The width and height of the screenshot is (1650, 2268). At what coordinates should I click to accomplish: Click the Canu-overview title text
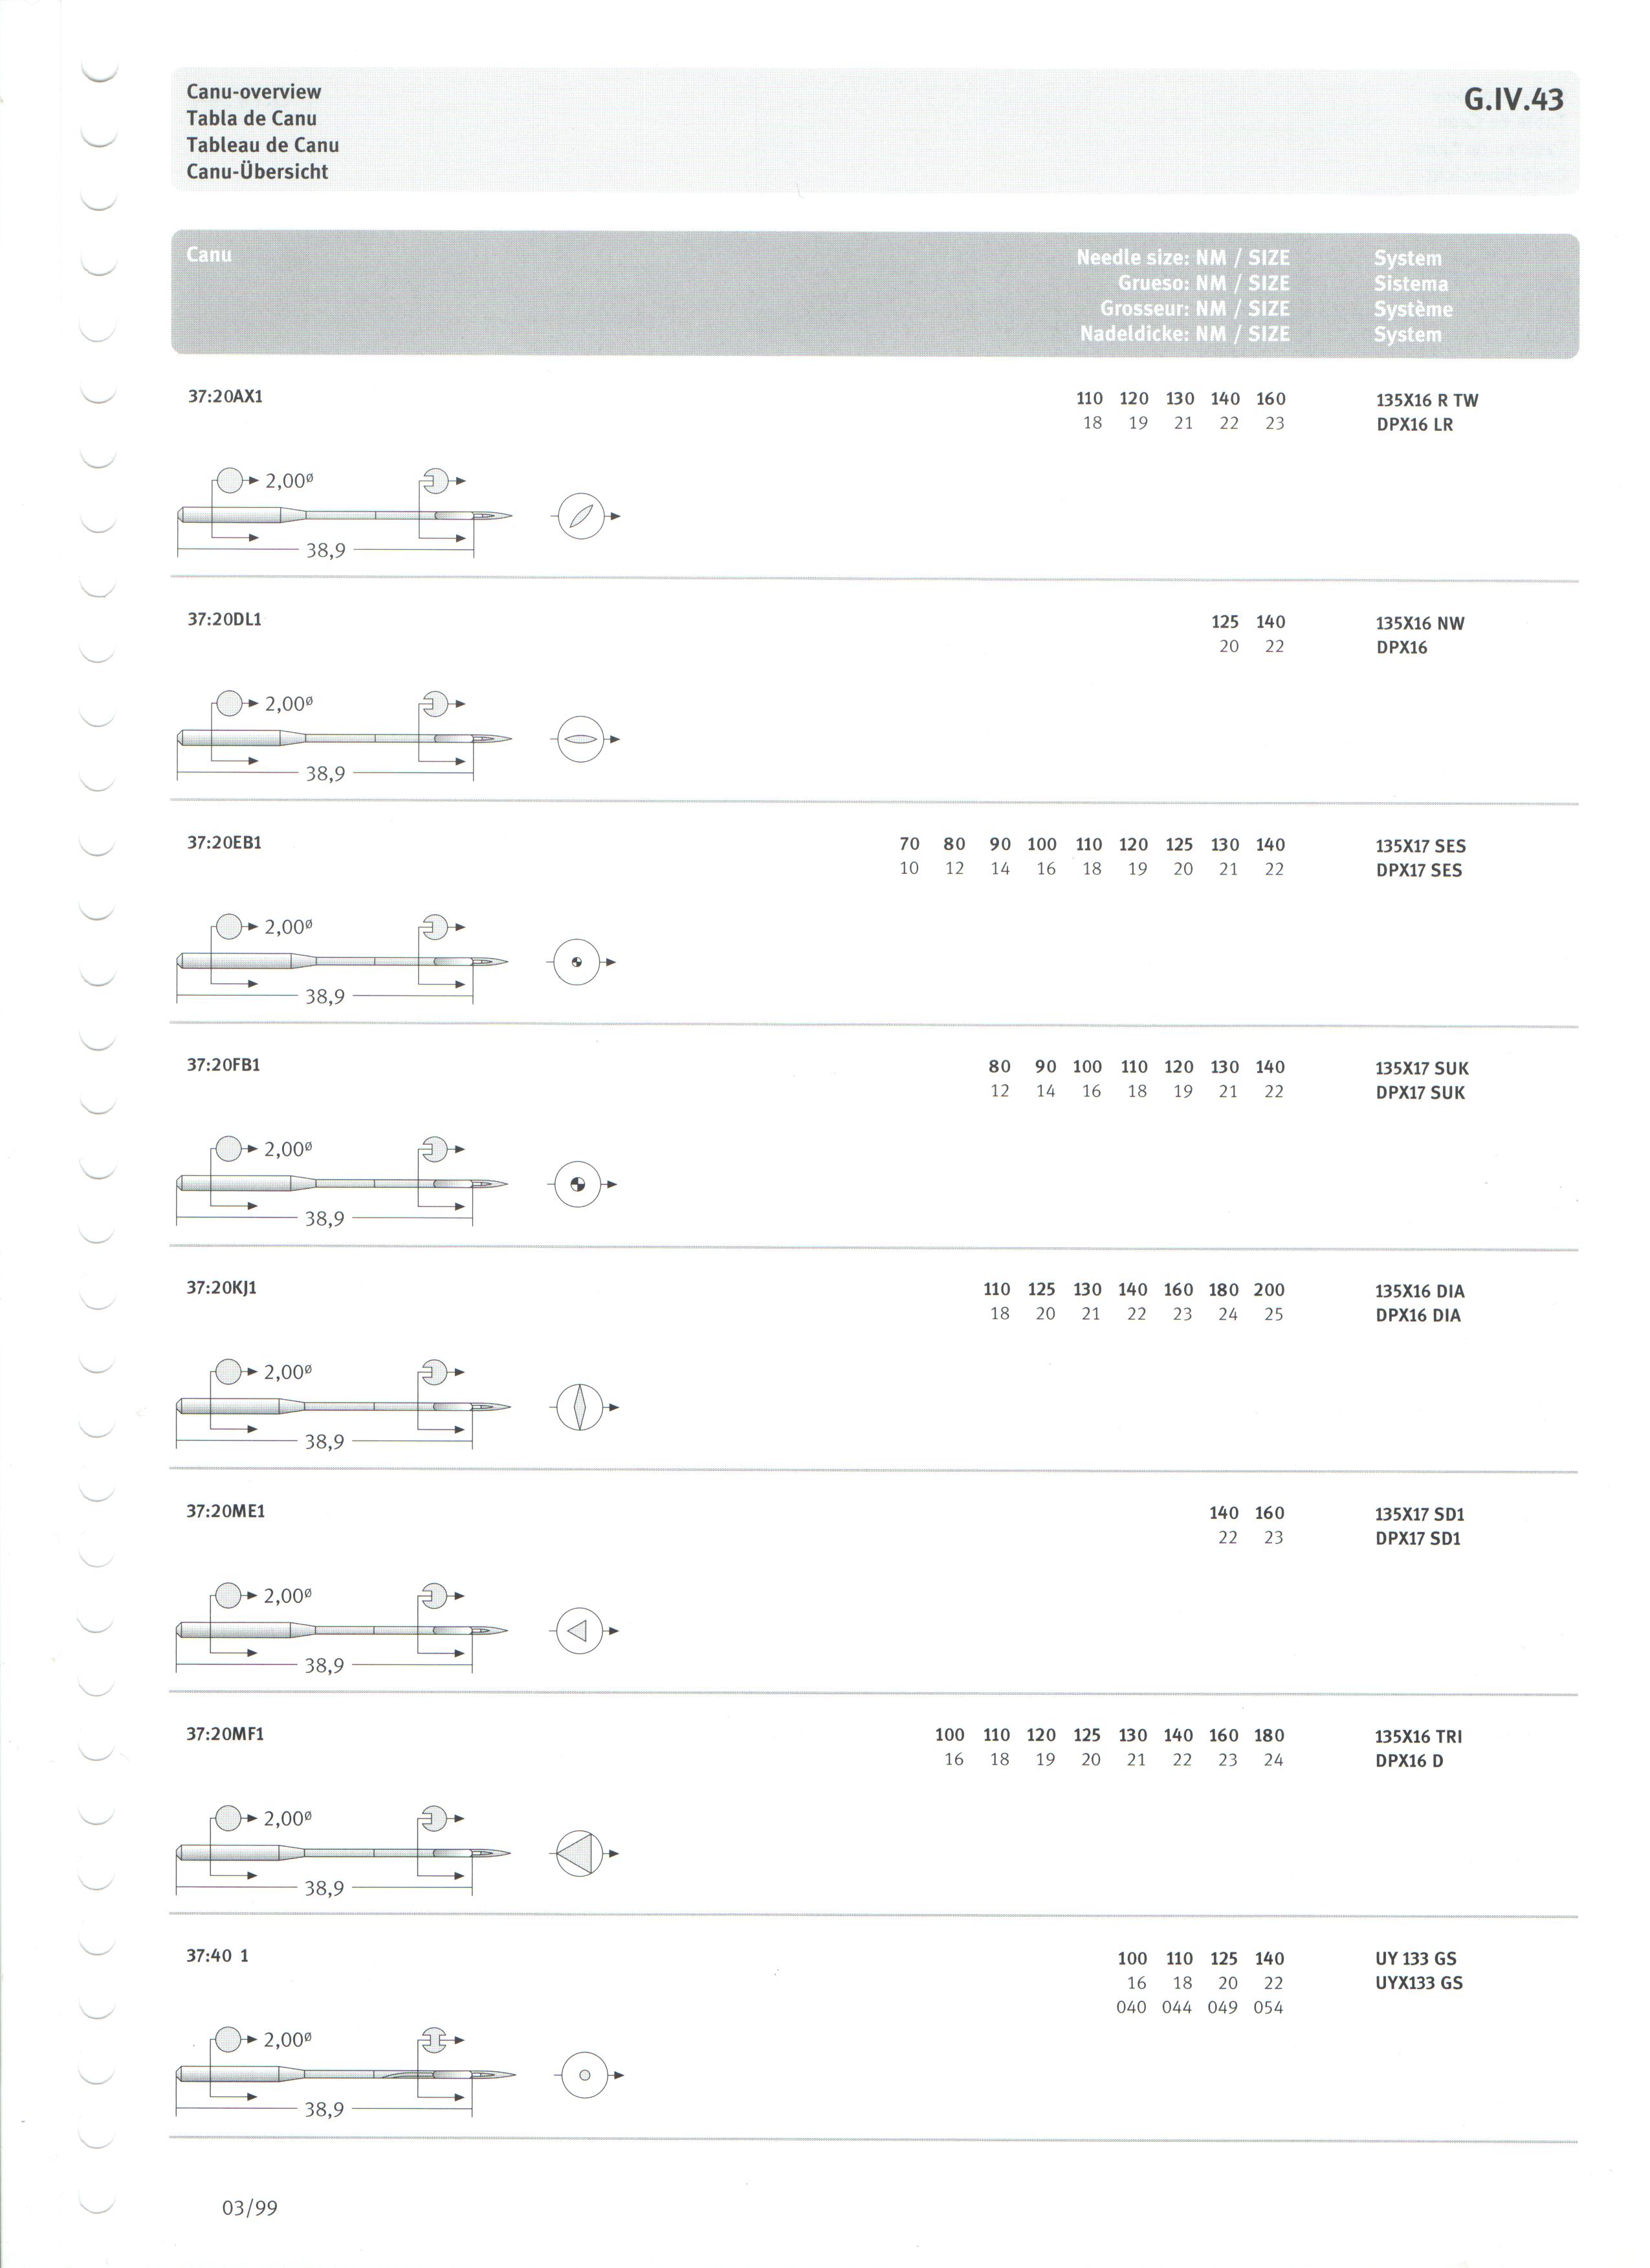point(254,92)
